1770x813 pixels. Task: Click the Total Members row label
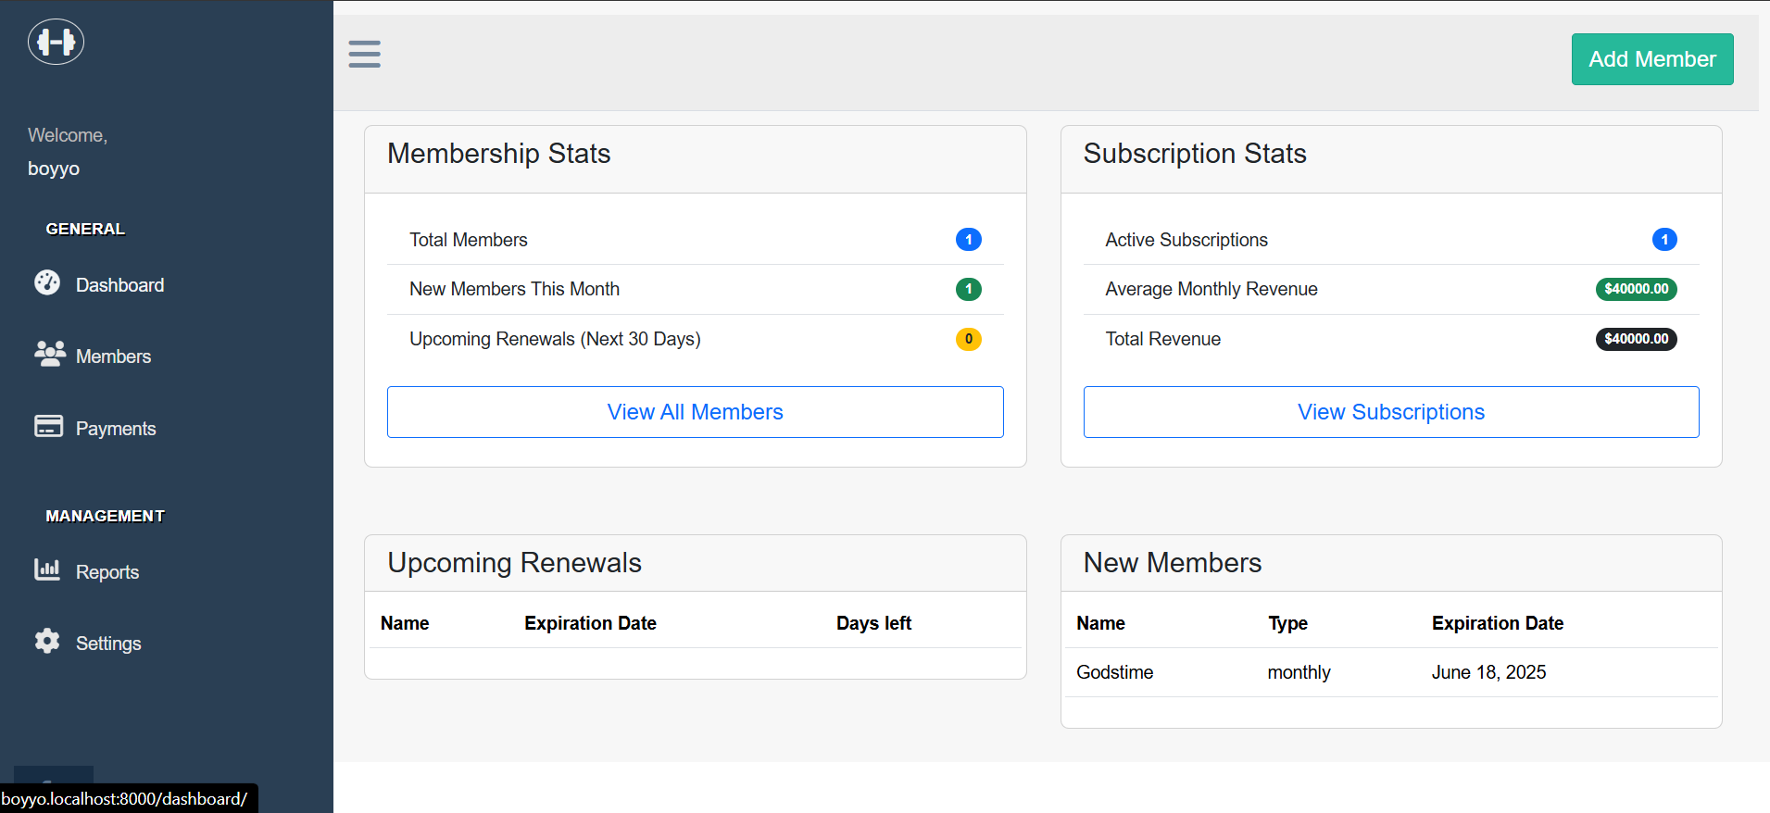[x=469, y=240]
